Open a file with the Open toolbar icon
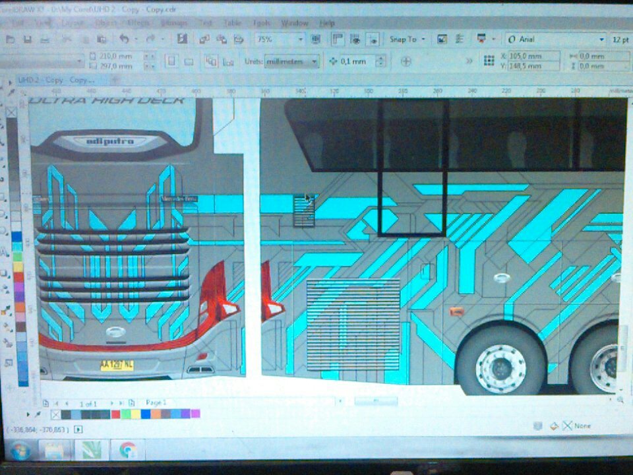The width and height of the screenshot is (633, 475). click(x=11, y=40)
